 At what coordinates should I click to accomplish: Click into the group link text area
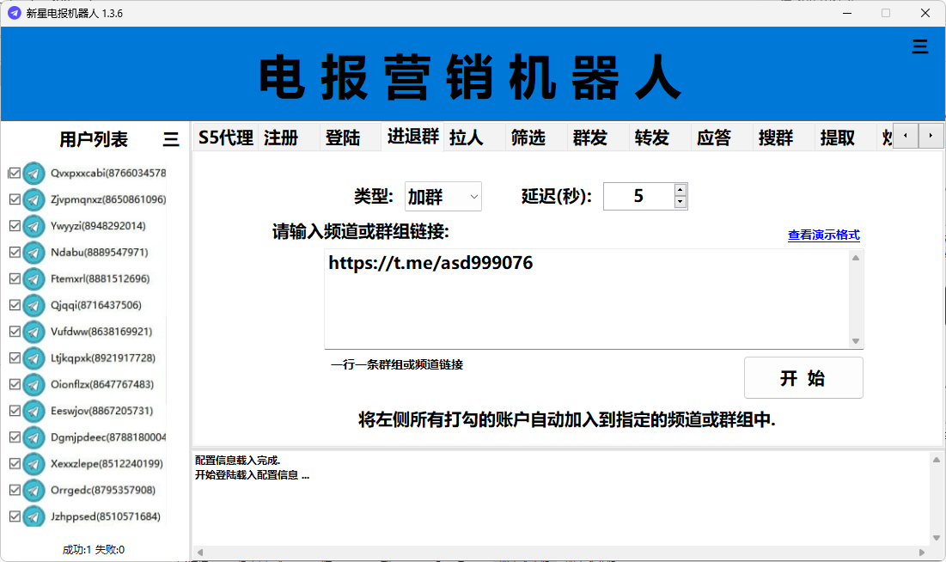[587, 299]
